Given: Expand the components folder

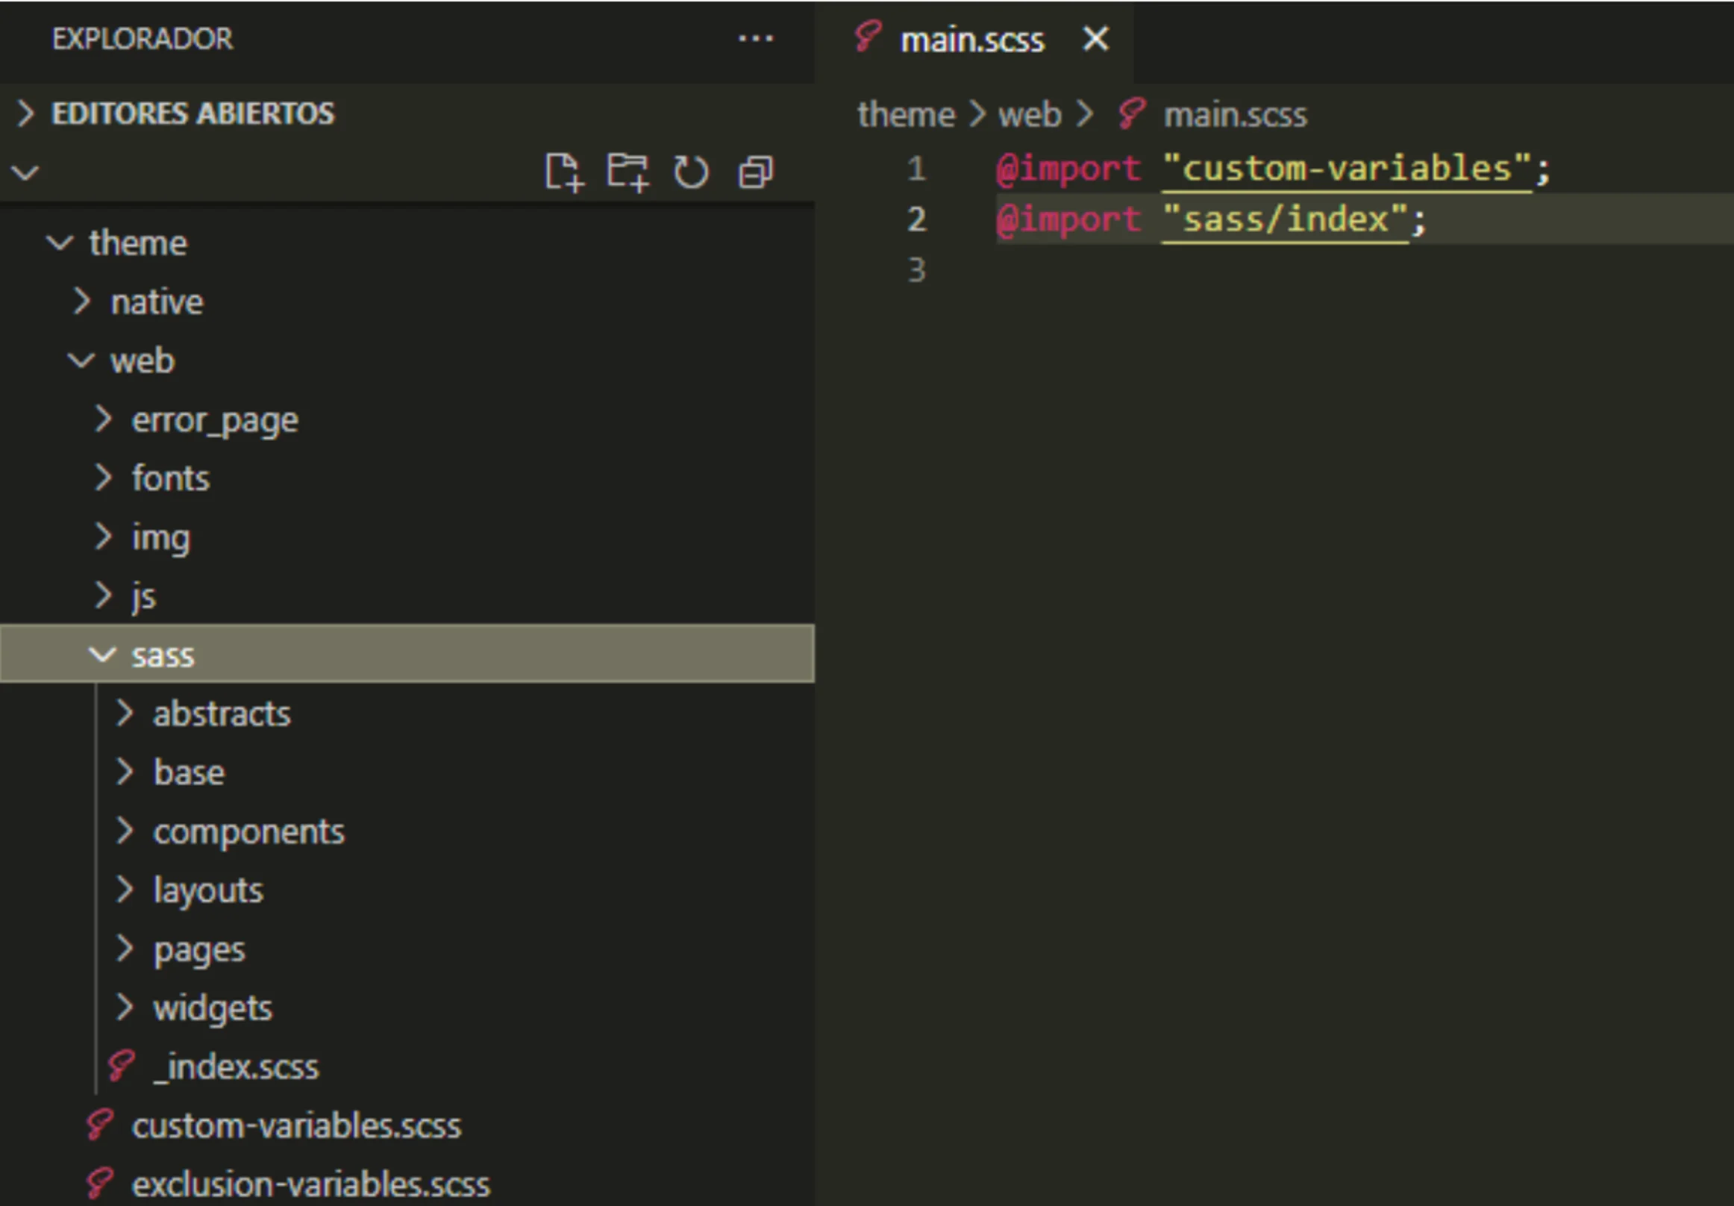Looking at the screenshot, I should (x=248, y=831).
